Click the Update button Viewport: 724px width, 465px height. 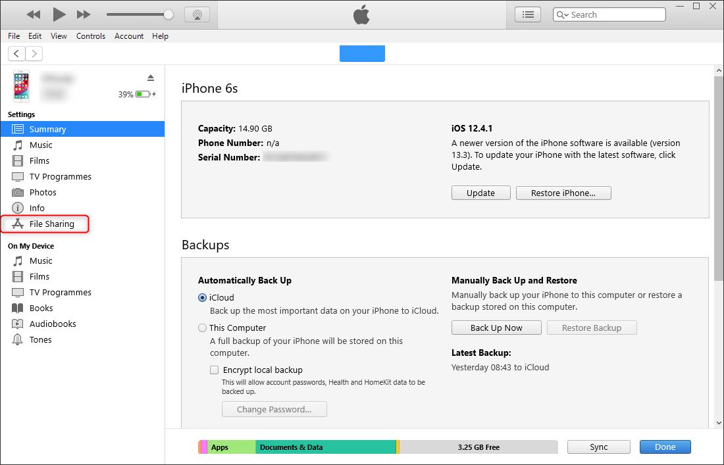[x=480, y=193]
